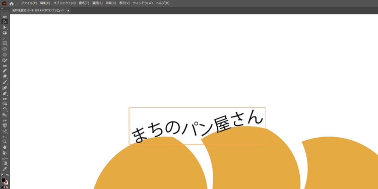This screenshot has width=378, height=189.
Task: Select the Polygon tool
Action: [x=5, y=55]
